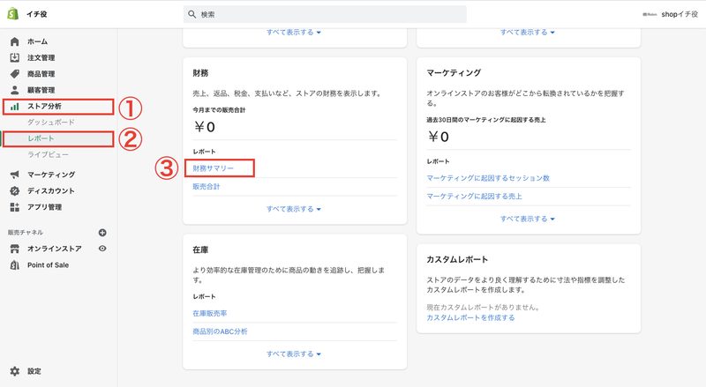Image resolution: width=706 pixels, height=387 pixels.
Task: Open ライブビュー submenu item
Action: [x=48, y=155]
